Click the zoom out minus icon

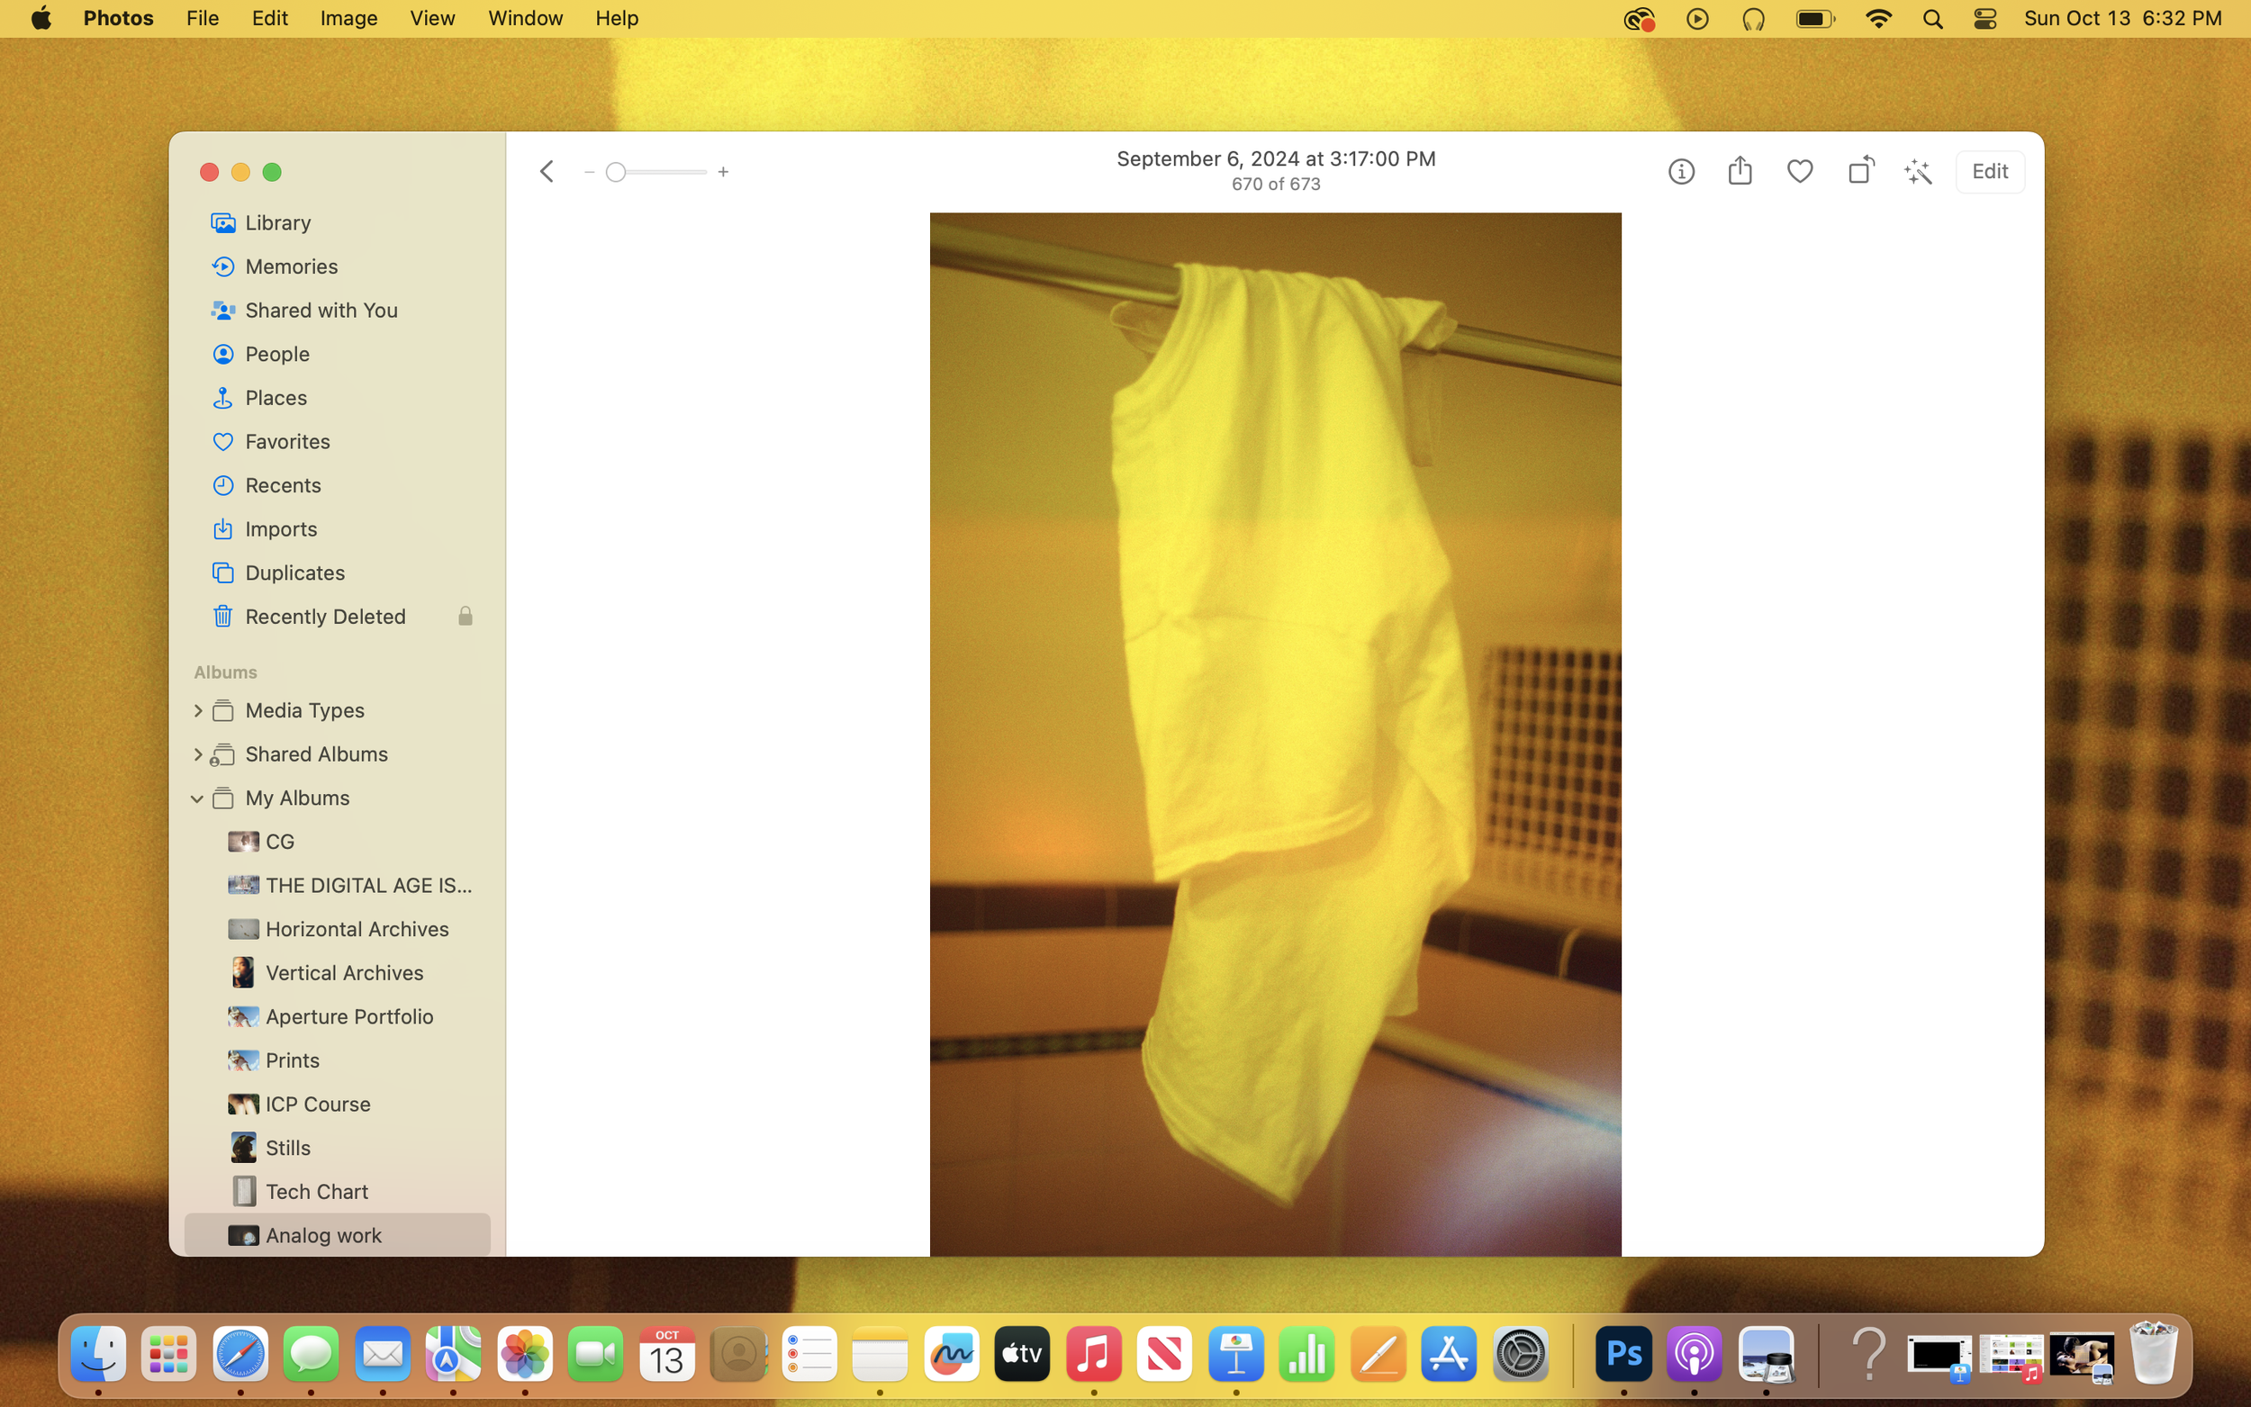point(588,172)
